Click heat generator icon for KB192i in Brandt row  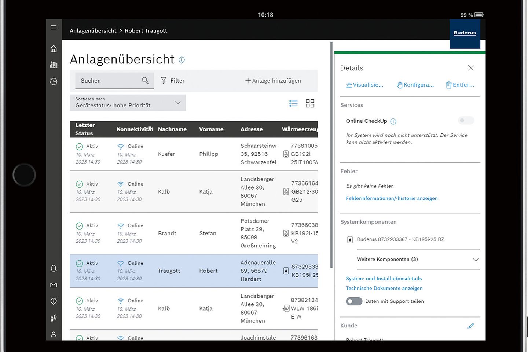[286, 233]
